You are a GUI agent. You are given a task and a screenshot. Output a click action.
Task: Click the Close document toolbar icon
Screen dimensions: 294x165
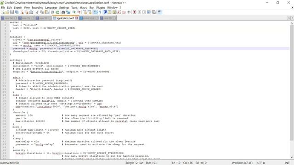click(x=22, y=12)
